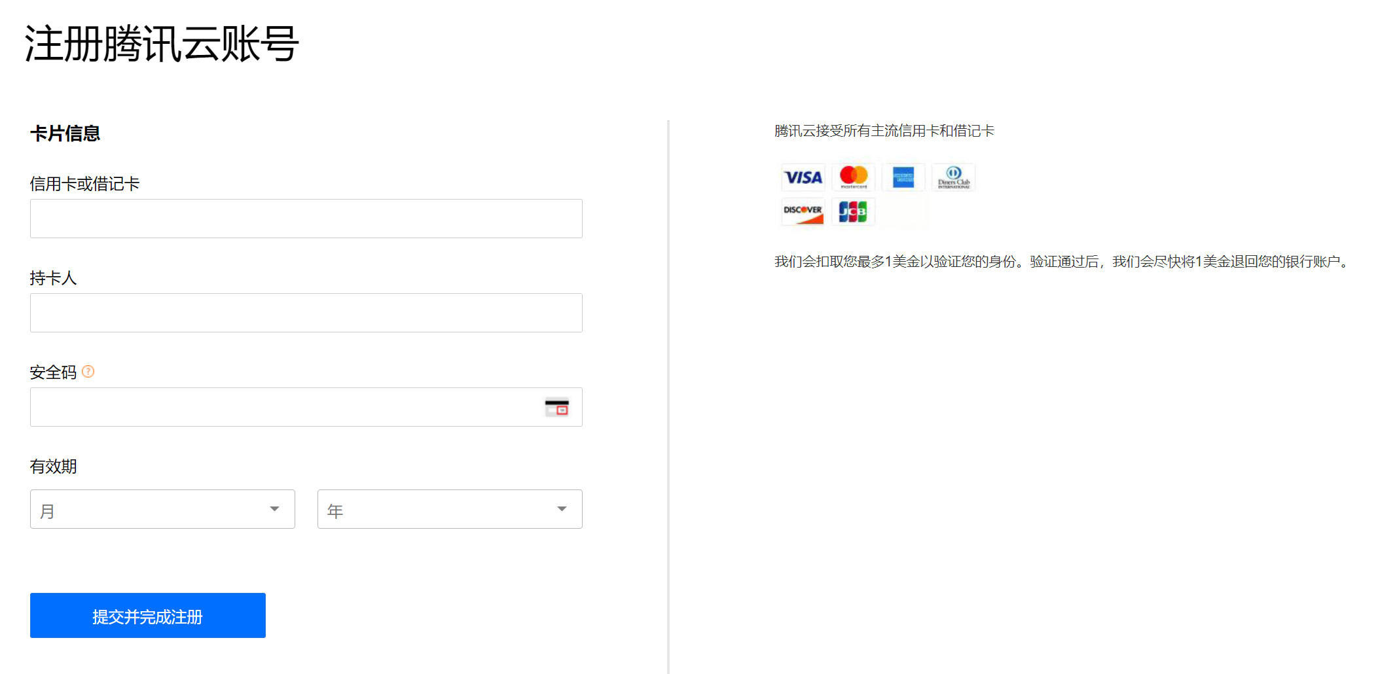Viewport: 1378px width, 674px height.
Task: Click the Mastercard logo
Action: (854, 177)
